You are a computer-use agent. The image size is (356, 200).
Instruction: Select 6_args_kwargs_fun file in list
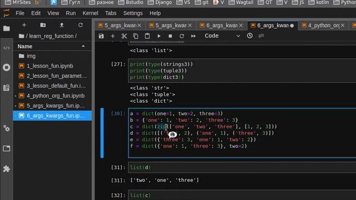point(53,116)
